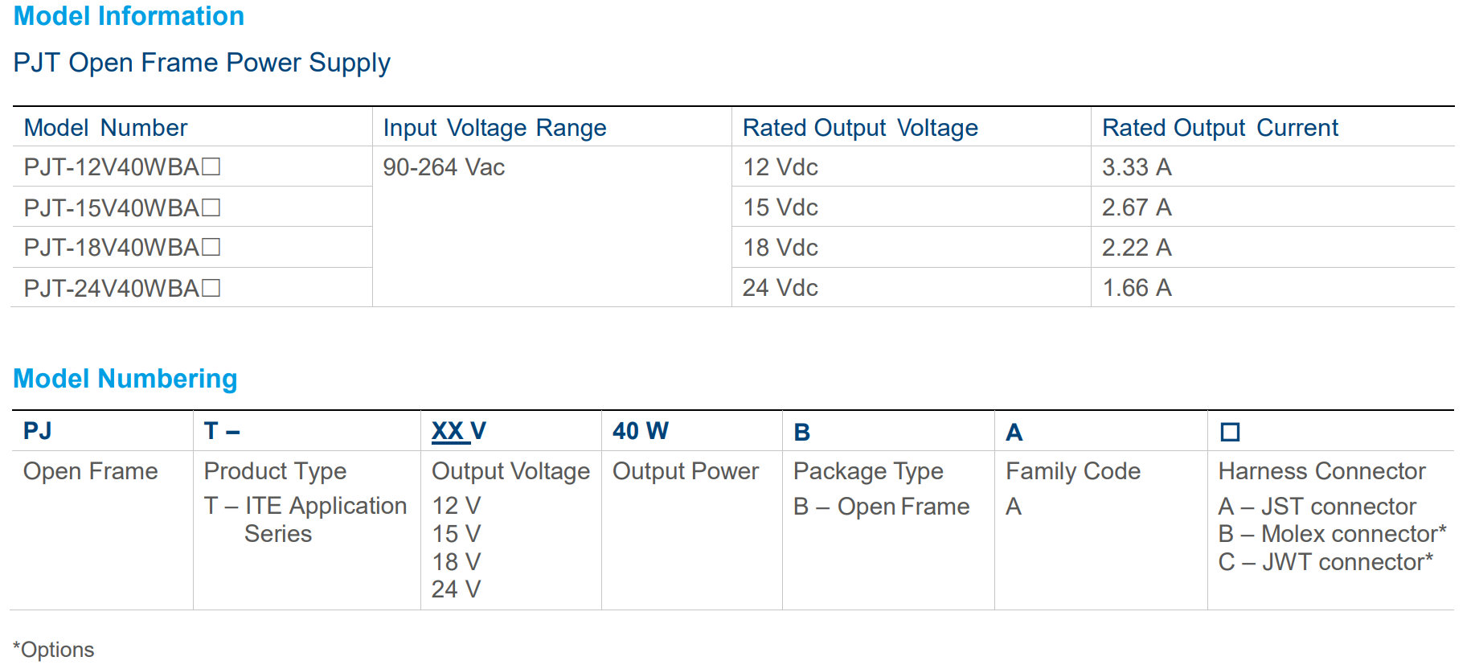Click the square placeholder after PJT-15V40WBA

(211, 207)
